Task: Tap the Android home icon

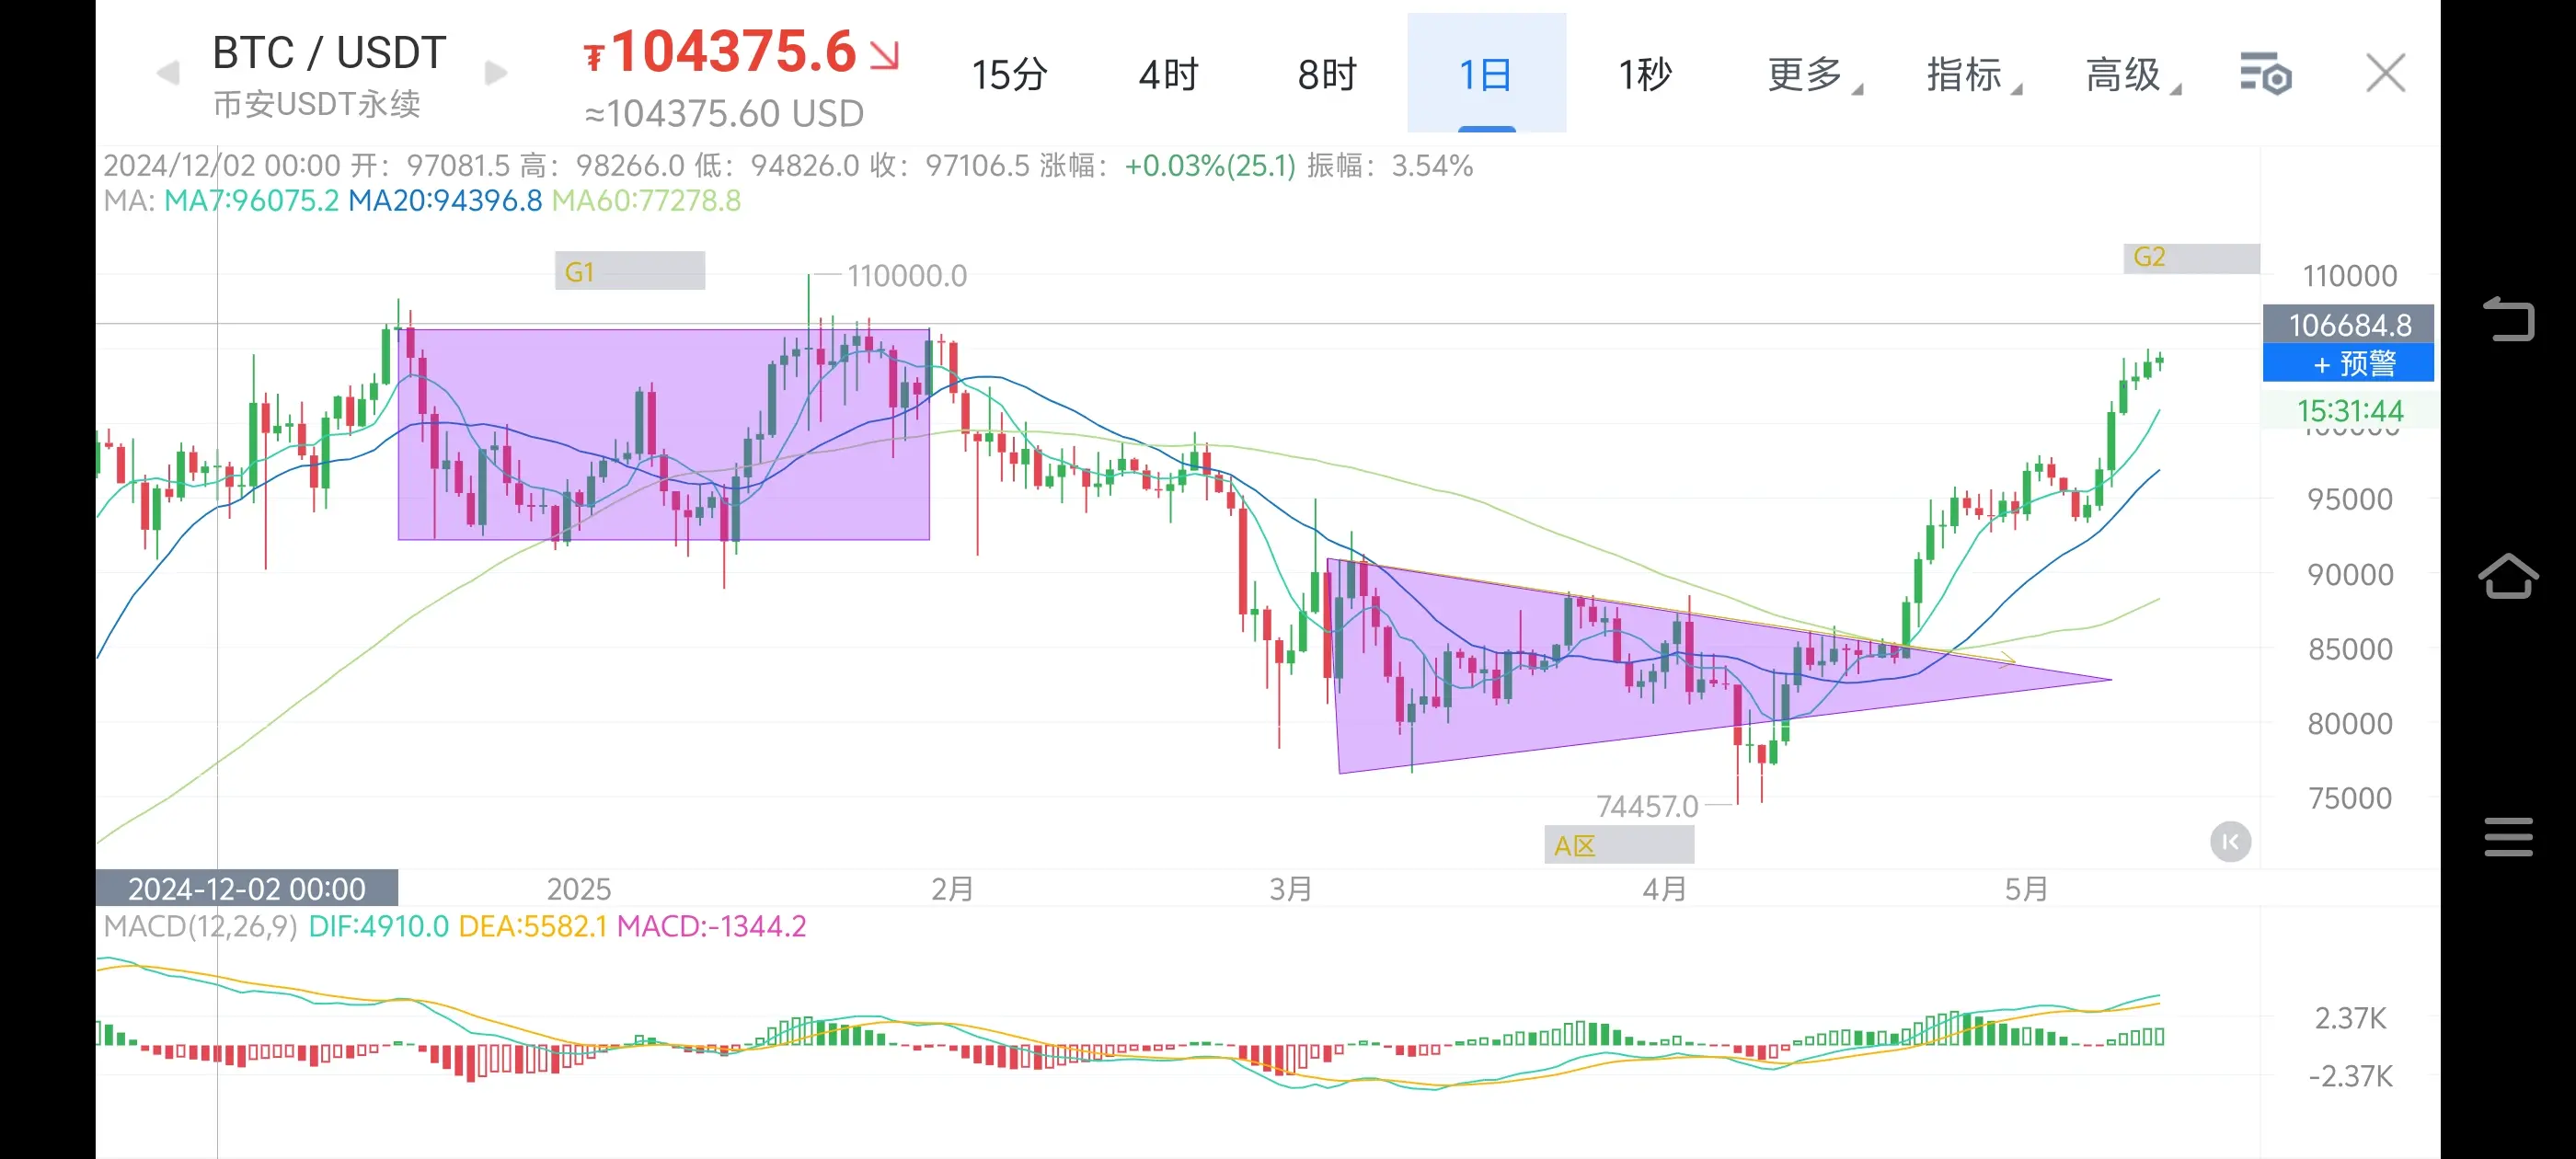Action: coord(2508,575)
